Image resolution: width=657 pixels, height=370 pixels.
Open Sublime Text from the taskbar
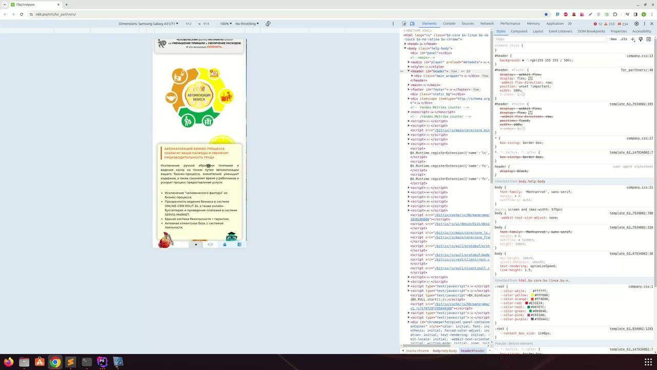70,362
